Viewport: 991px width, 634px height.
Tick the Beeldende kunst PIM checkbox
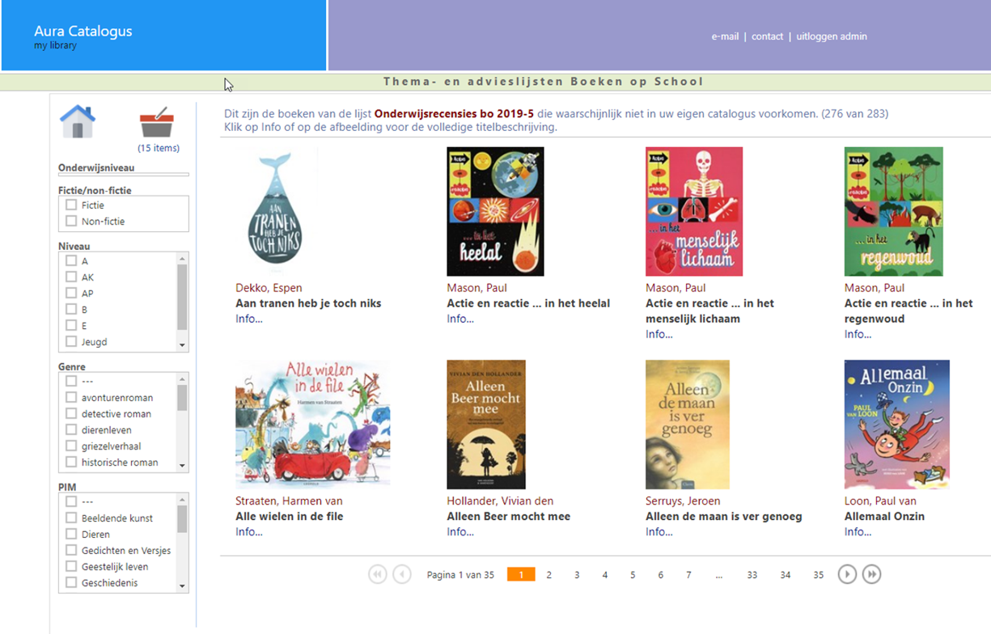[x=71, y=518]
